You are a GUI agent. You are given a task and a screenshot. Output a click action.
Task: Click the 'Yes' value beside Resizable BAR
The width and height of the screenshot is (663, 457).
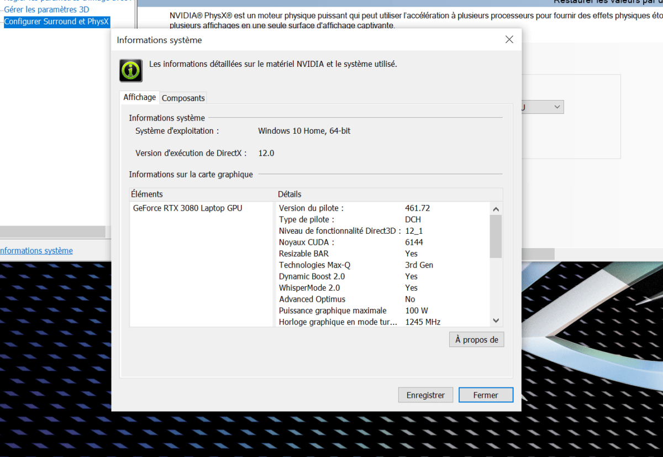click(x=412, y=254)
